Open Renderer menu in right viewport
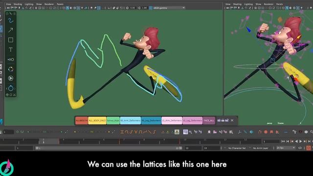 268,4
